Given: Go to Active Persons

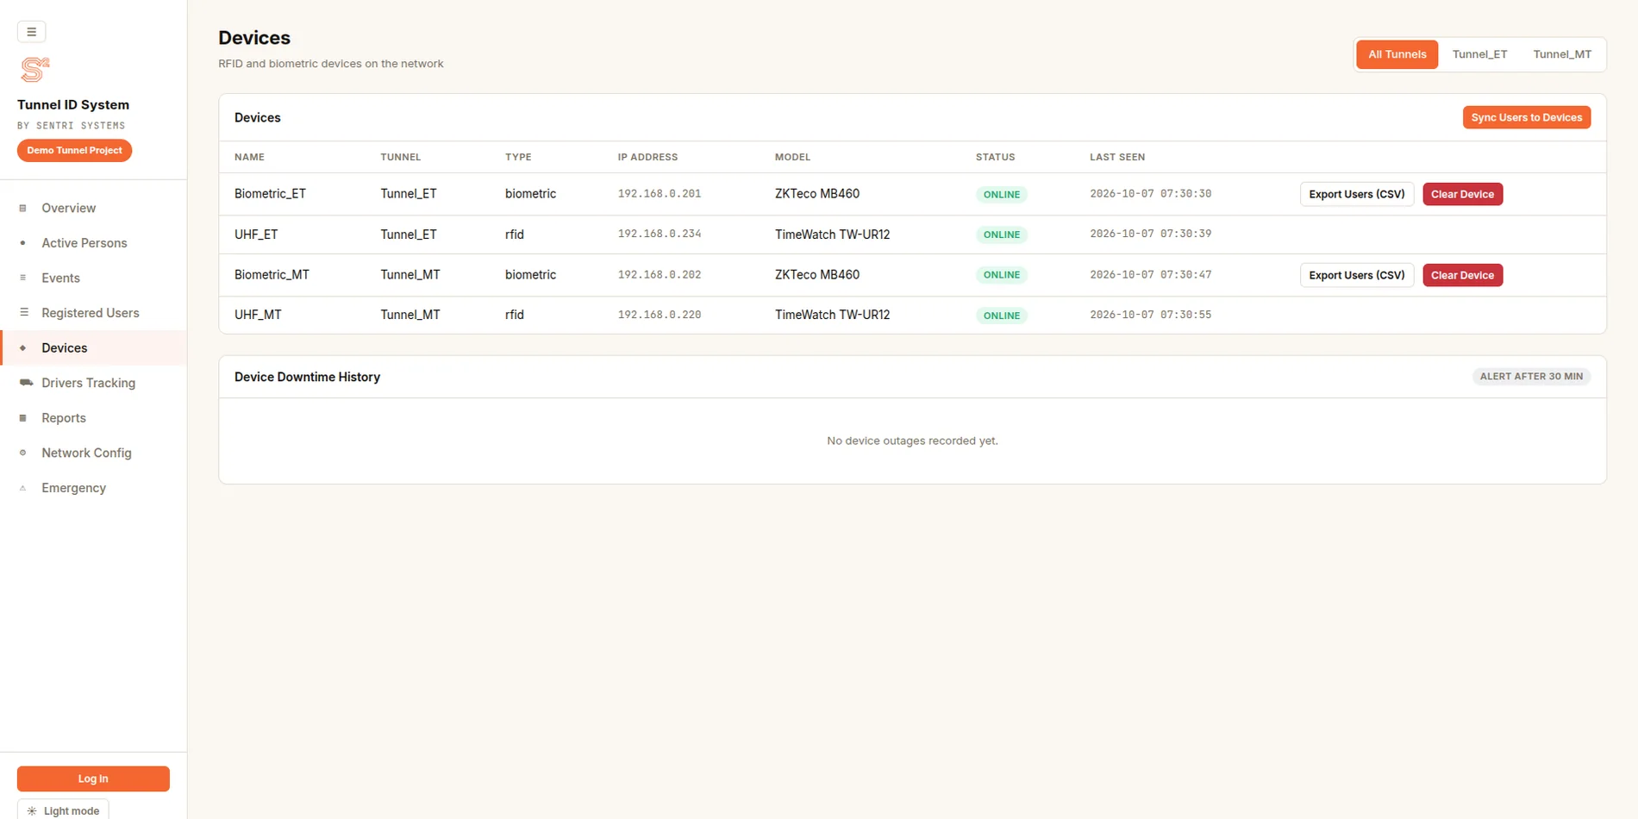Looking at the screenshot, I should pos(93,243).
